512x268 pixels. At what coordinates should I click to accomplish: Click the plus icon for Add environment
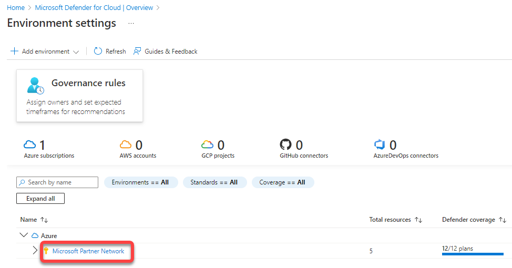(x=14, y=51)
